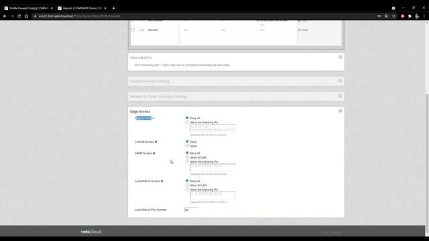Select Allow All LAN for SNMP Access
Screen dimensions: 429x241
(187, 157)
